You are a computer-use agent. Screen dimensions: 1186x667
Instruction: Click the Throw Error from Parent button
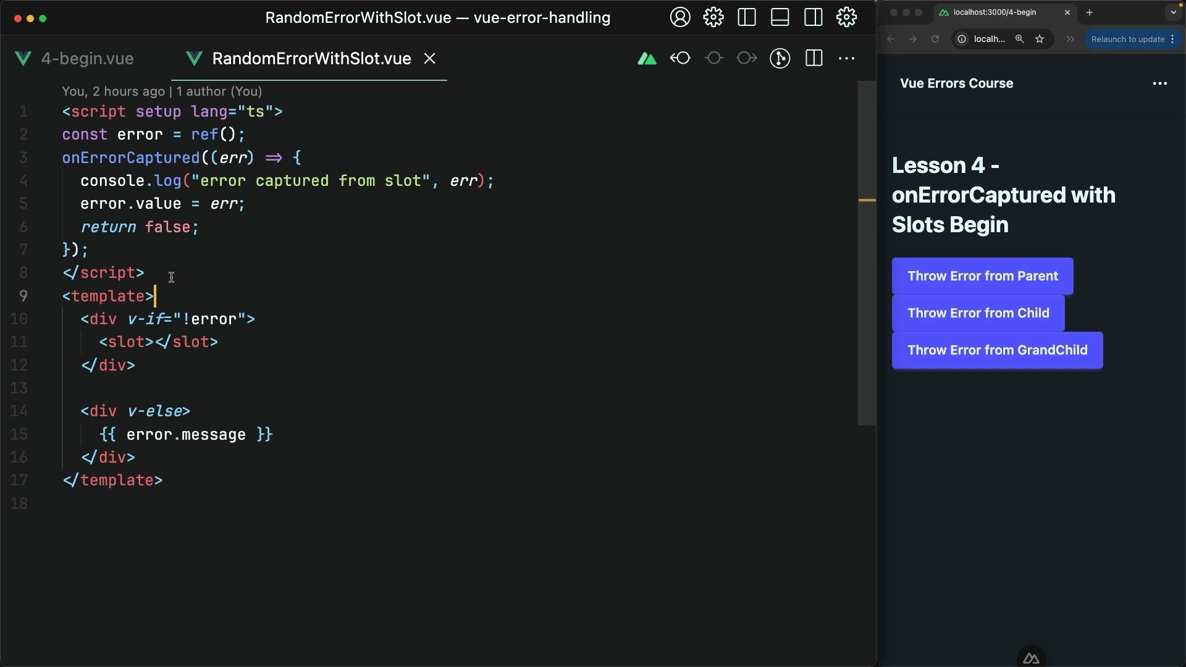983,276
